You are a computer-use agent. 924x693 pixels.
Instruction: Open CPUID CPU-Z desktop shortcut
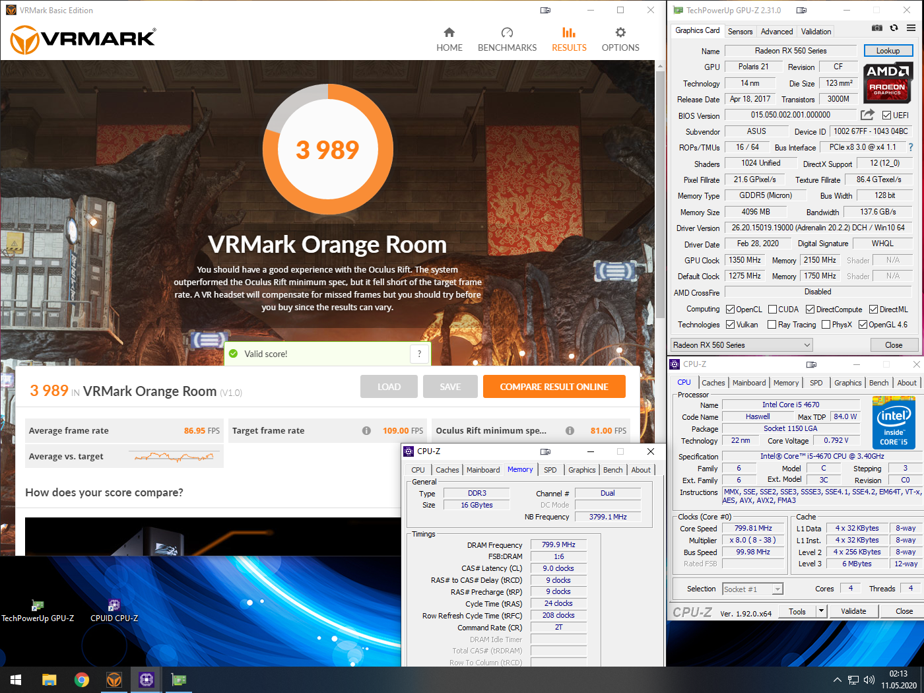(x=114, y=611)
